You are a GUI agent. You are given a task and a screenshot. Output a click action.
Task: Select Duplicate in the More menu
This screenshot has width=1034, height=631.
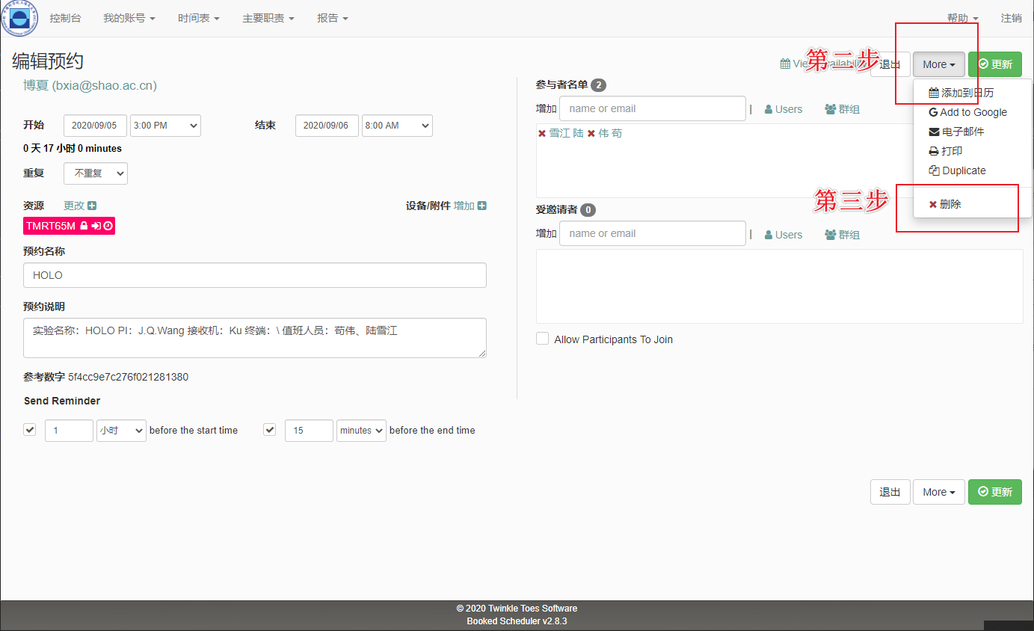958,170
